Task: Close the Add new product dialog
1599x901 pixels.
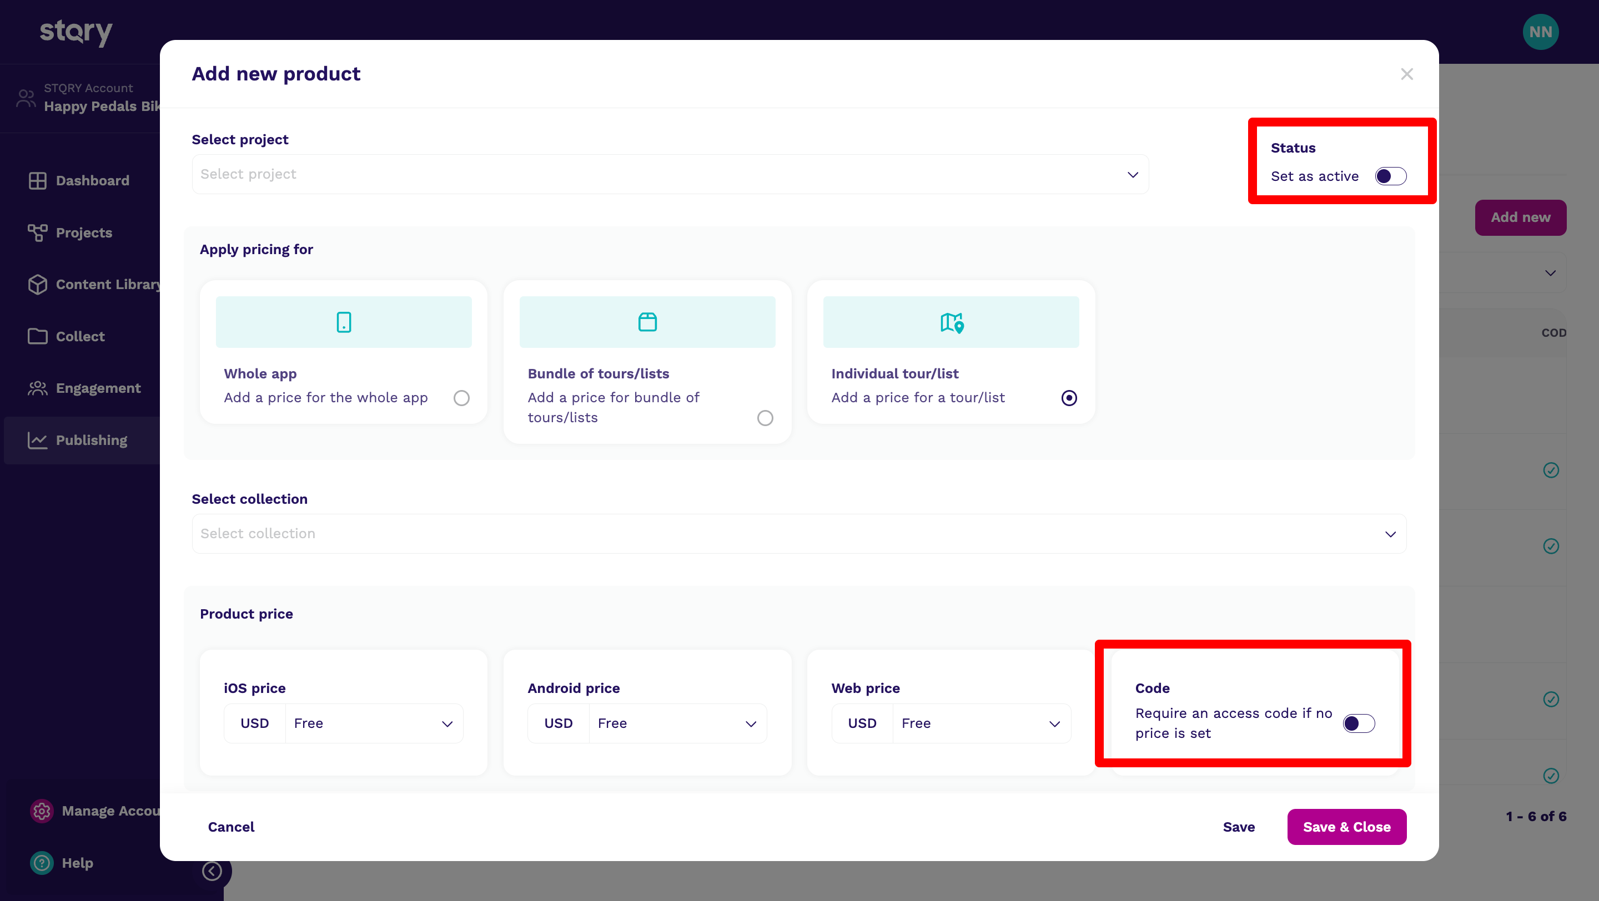Action: click(x=1406, y=74)
